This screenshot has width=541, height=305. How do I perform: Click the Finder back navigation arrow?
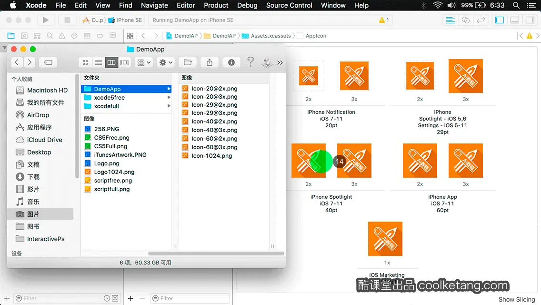click(17, 62)
